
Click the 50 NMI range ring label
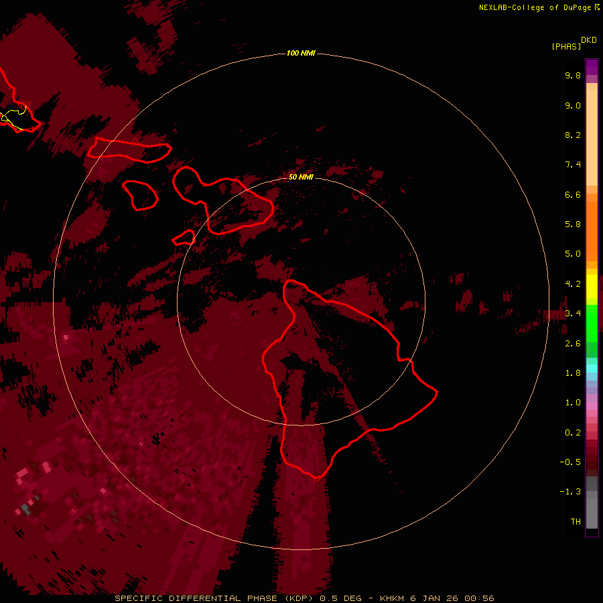301,177
